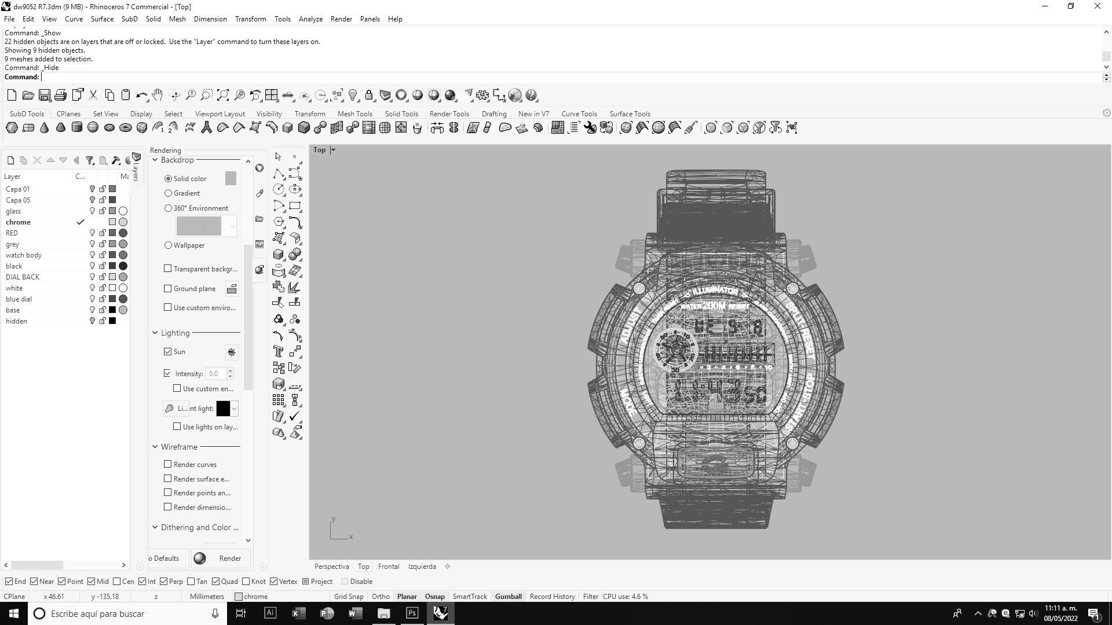Open the 360° environment thumbnail dropdown
Image resolution: width=1112 pixels, height=625 pixels.
[x=232, y=226]
